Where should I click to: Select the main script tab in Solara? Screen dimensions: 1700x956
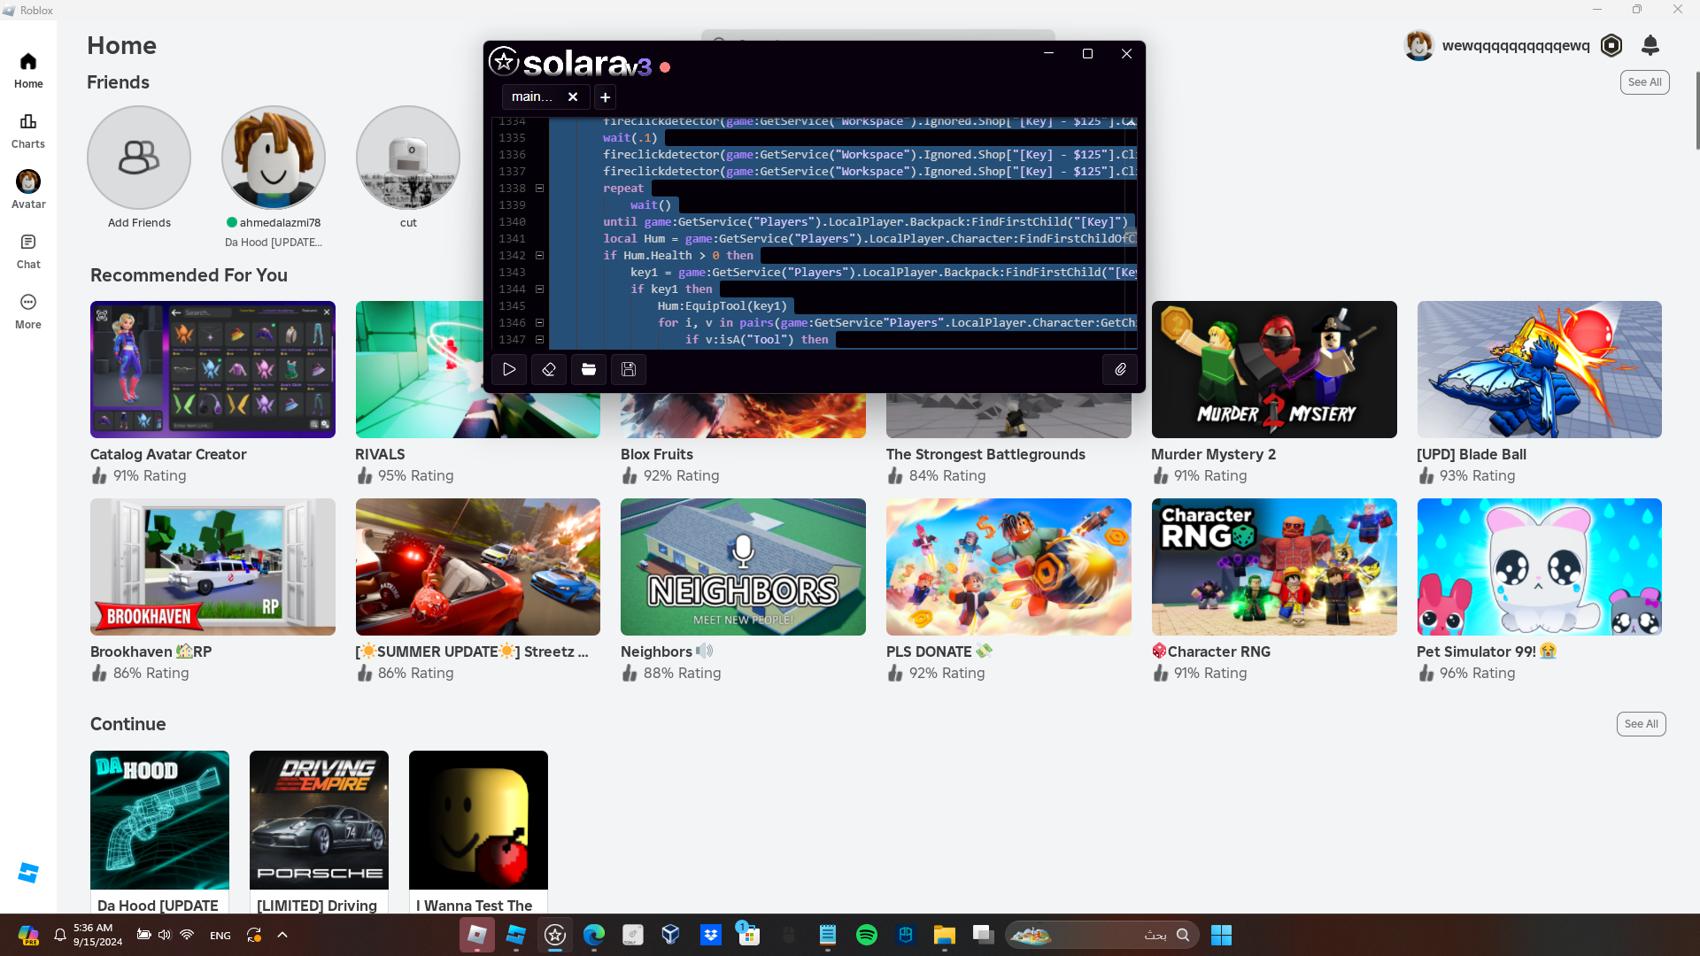pyautogui.click(x=531, y=96)
